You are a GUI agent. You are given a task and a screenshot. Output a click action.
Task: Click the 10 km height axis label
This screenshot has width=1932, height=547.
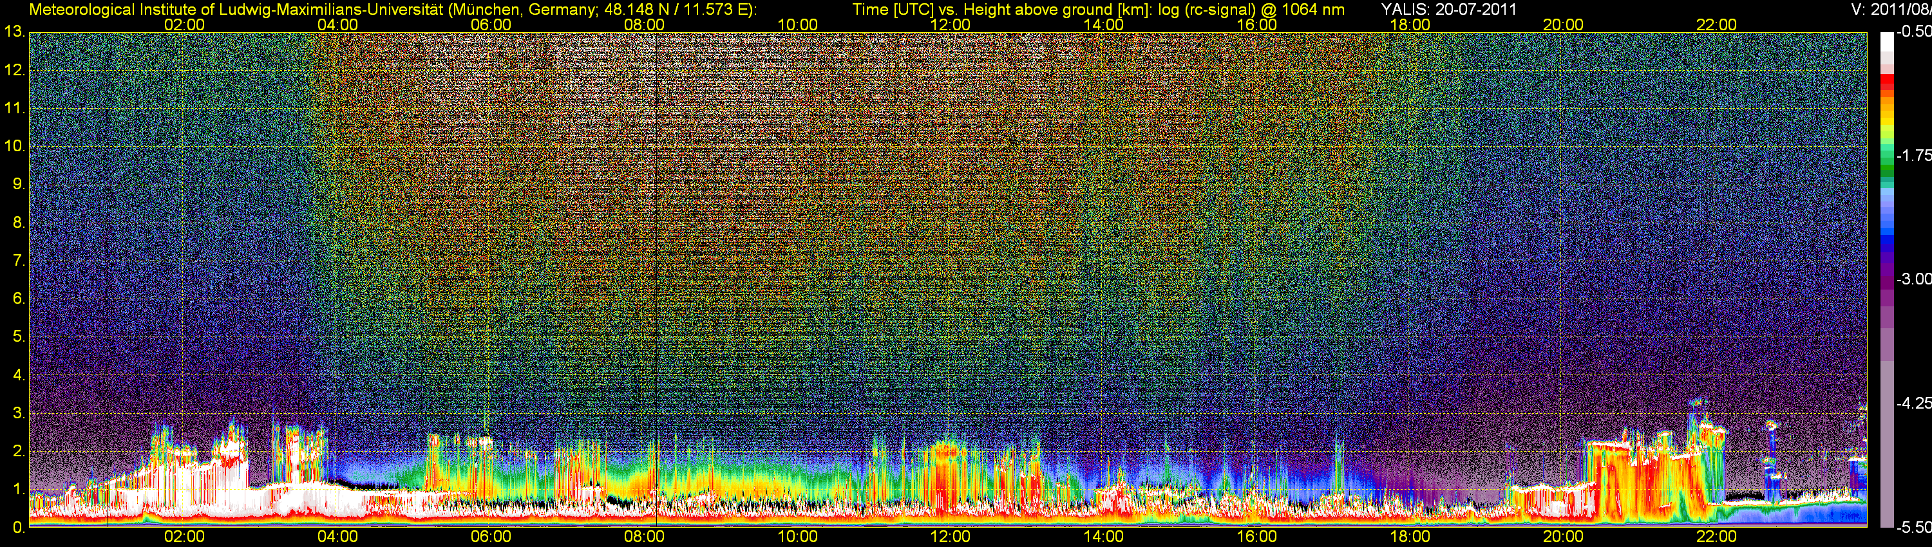click(14, 146)
